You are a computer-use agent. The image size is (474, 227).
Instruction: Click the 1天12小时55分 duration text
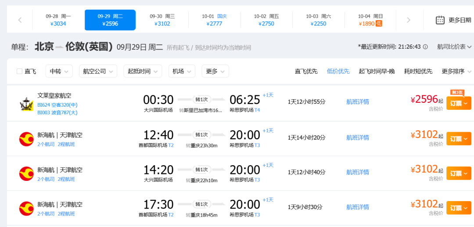point(306,102)
